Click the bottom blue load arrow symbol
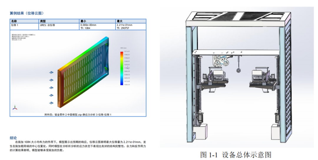This screenshot has width=318, height=160. pyautogui.click(x=51, y=103)
